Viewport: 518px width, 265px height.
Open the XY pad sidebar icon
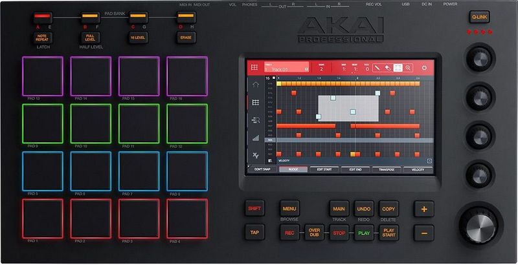255,155
